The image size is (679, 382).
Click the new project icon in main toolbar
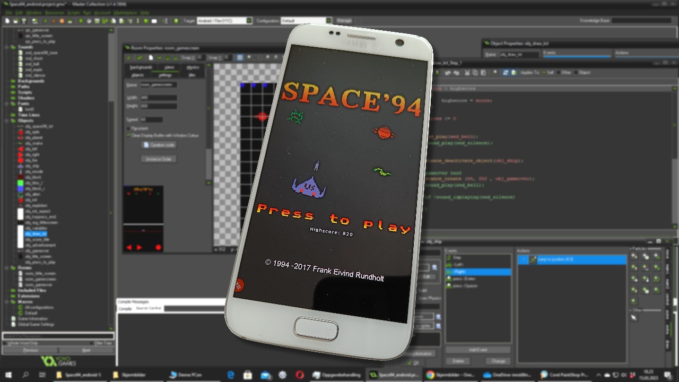click(7, 21)
